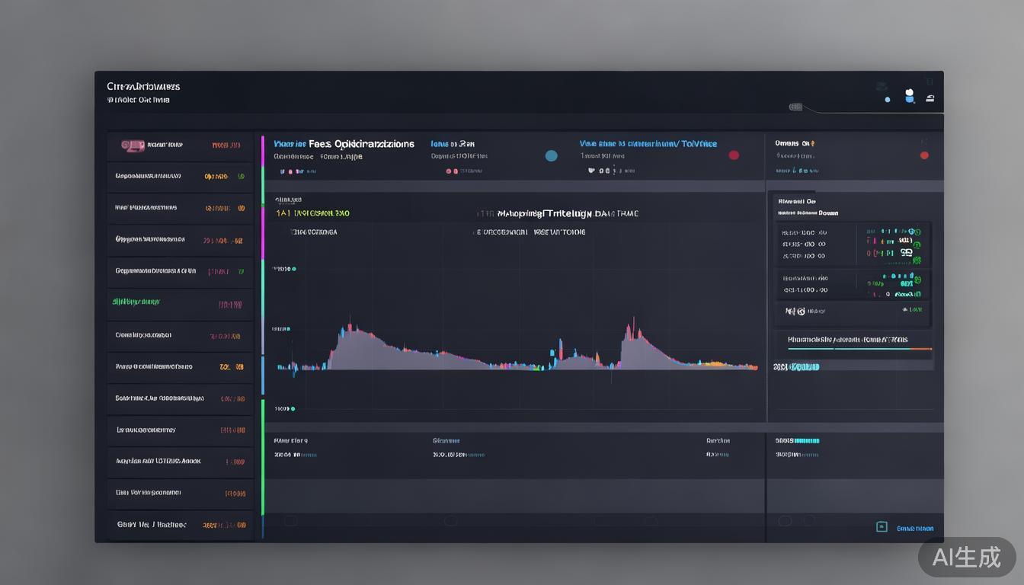The height and width of the screenshot is (585, 1024).
Task: Expand the sidebar row with green label text
Action: [x=180, y=302]
